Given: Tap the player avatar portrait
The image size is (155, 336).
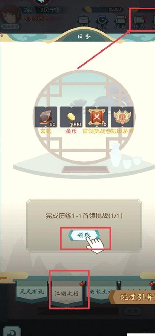Looking at the screenshot, I should (11, 15).
